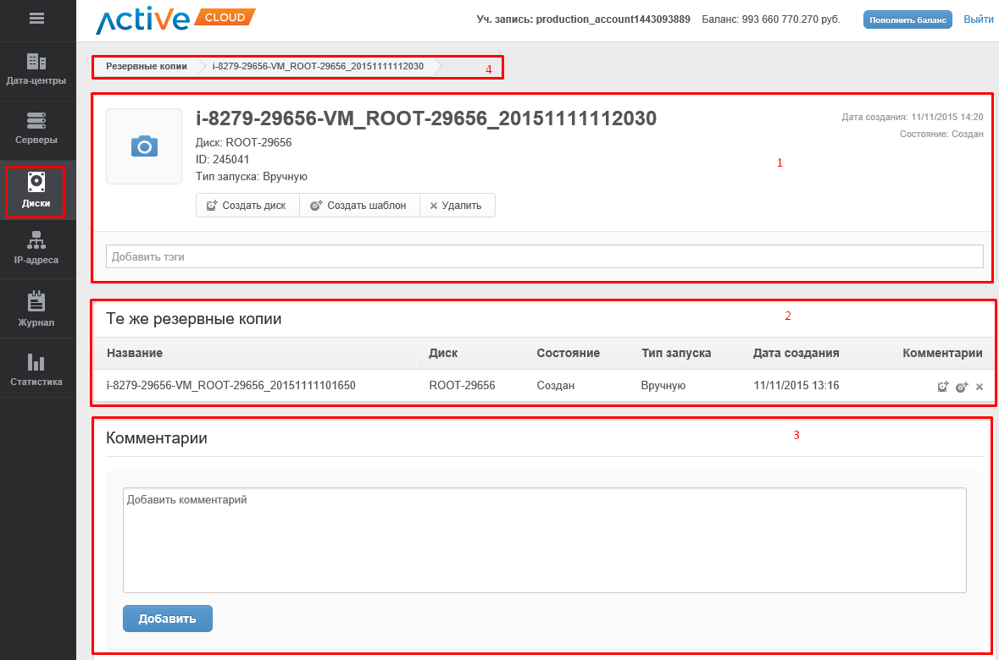Click the hamburger menu icon in sidebar
Screen dimensions: 999x660
pos(36,18)
